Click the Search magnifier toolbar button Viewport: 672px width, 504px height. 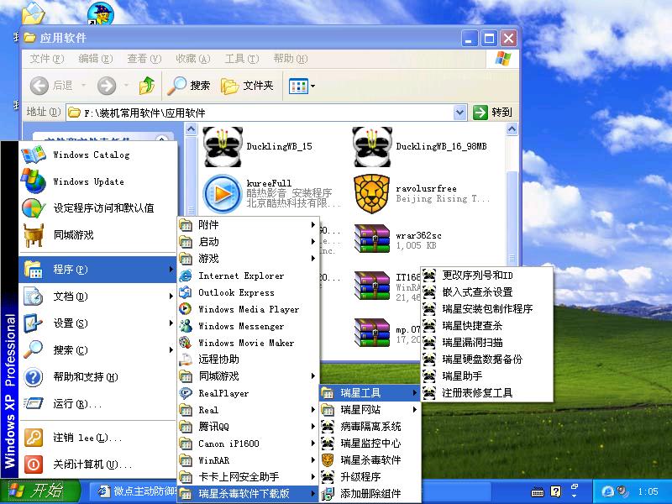188,86
